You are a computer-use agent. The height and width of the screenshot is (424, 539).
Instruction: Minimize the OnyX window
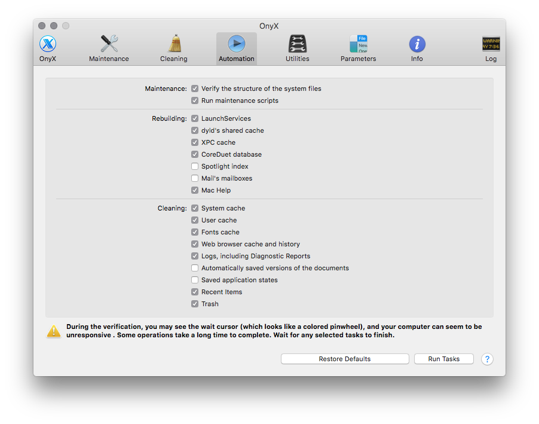tap(54, 26)
